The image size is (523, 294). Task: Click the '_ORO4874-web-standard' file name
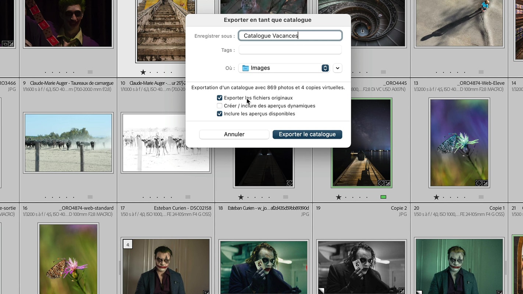pos(86,208)
